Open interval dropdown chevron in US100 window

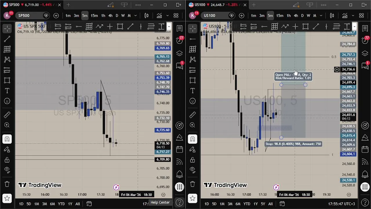321,16
